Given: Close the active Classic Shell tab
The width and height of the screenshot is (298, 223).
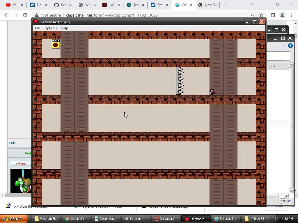Looking at the screenshot, I should [191, 5].
